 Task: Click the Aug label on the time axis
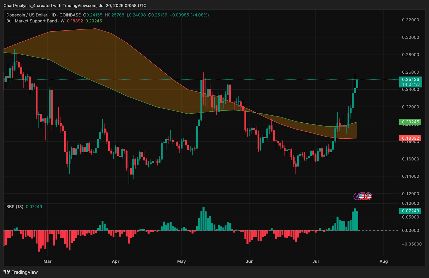click(x=383, y=261)
